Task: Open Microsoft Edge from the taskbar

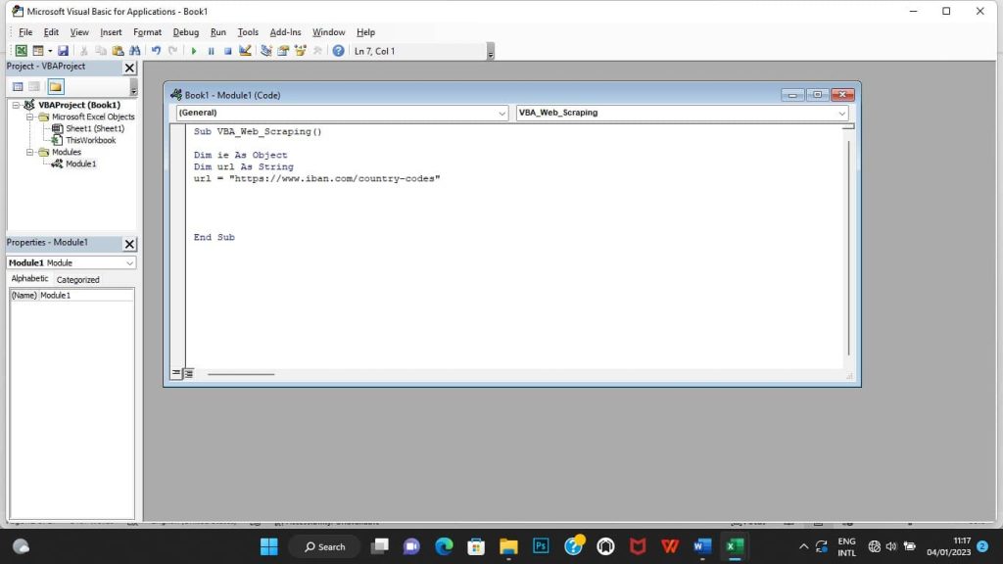Action: click(444, 546)
